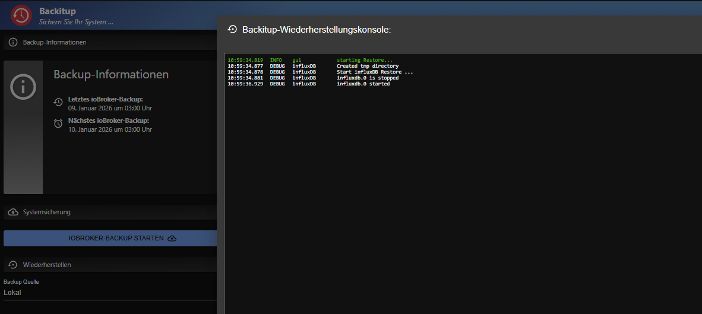The height and width of the screenshot is (314, 702).
Task: Click the 'Nächstes ioBroker-Backup:' label
Action: tap(109, 120)
